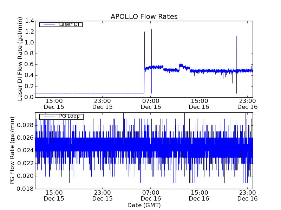Click top plot's '07:00 Dec 16' tick label
The height and width of the screenshot is (210, 281).
[151, 104]
